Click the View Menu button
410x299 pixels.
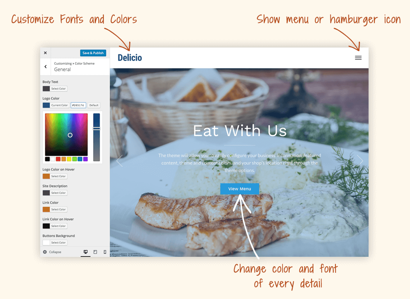click(x=239, y=189)
